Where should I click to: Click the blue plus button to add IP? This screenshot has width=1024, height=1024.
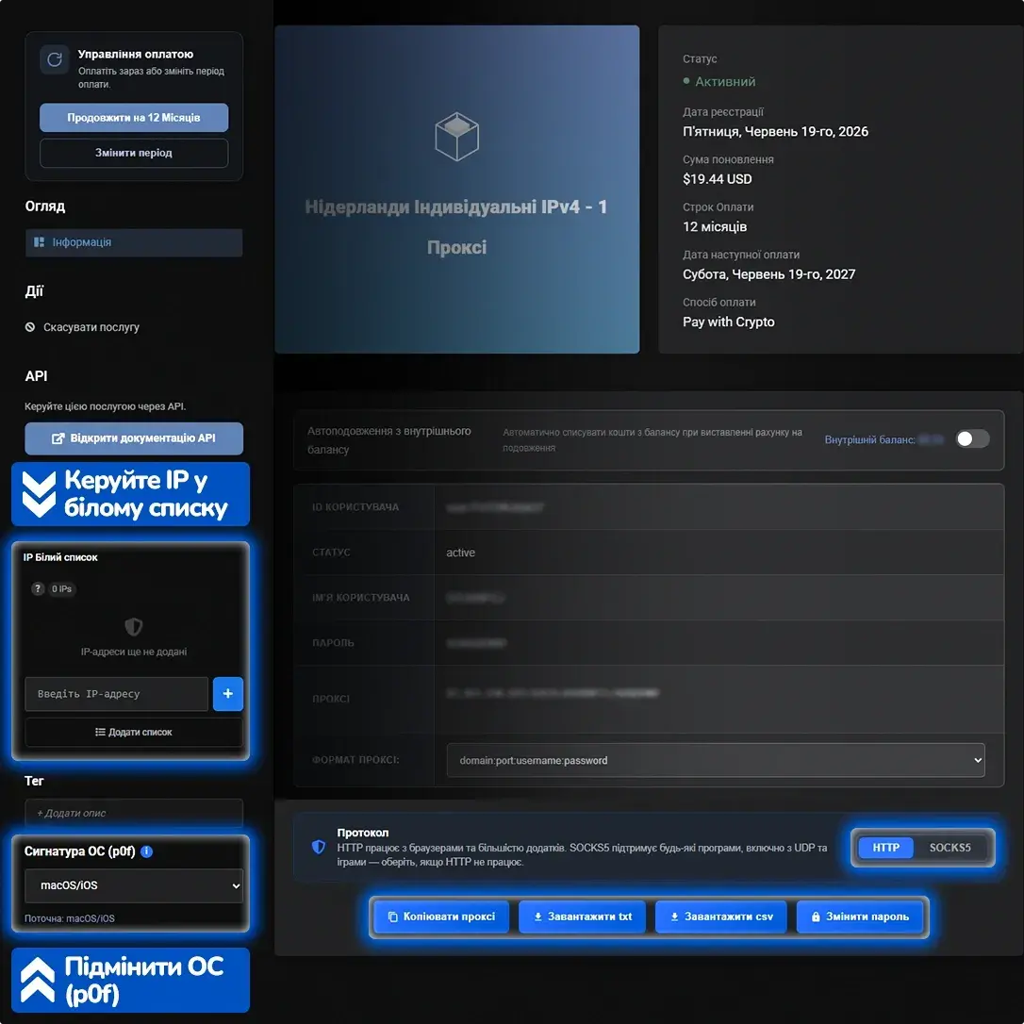[228, 694]
